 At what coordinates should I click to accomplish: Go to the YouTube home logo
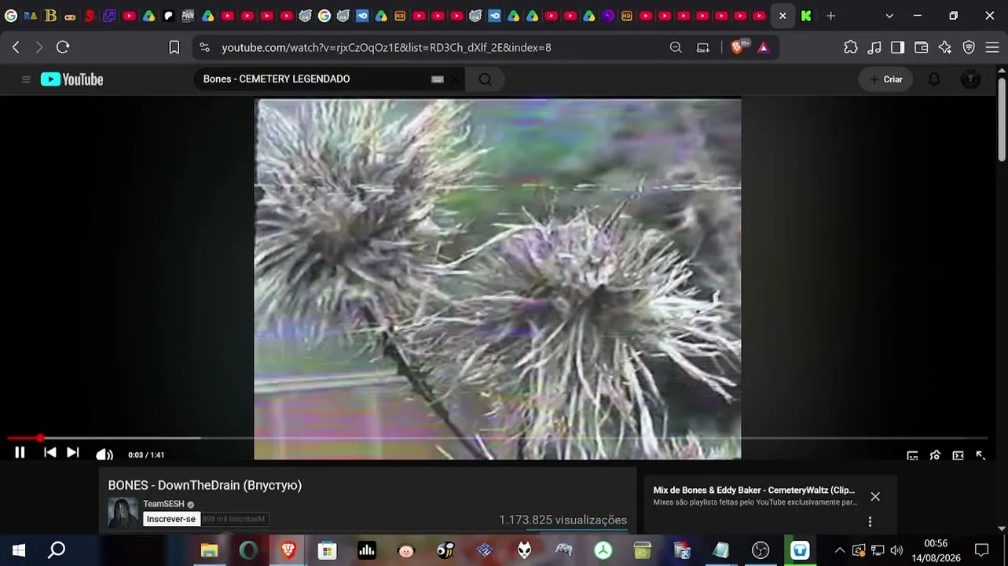(71, 79)
